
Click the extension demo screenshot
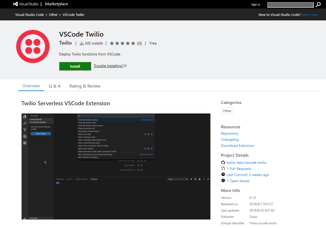pos(116,166)
